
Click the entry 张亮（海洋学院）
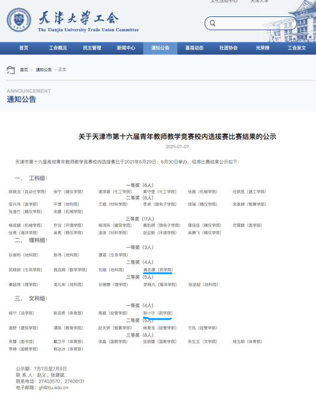23,233
